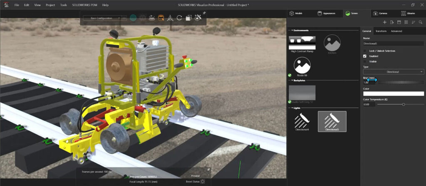Toggle the Visible checkbox
The height and width of the screenshot is (186, 426).
click(365, 61)
